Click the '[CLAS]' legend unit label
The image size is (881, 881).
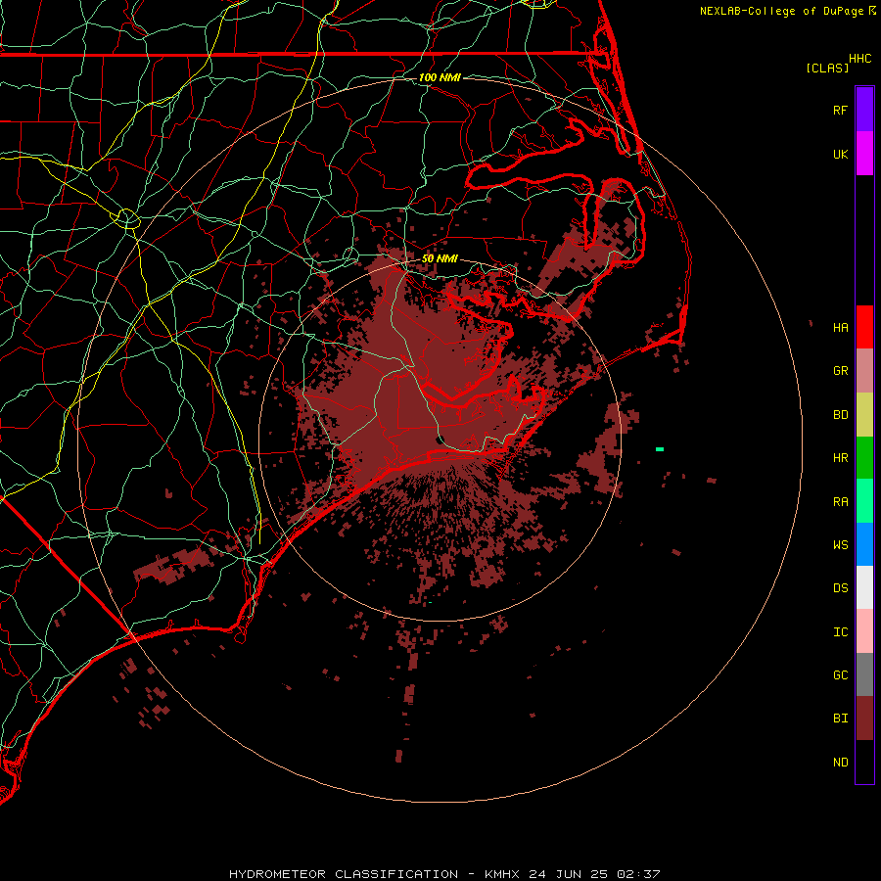click(827, 68)
